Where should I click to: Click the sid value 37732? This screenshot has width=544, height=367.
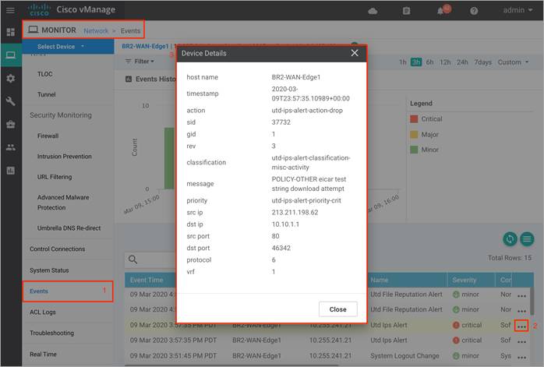coord(281,122)
